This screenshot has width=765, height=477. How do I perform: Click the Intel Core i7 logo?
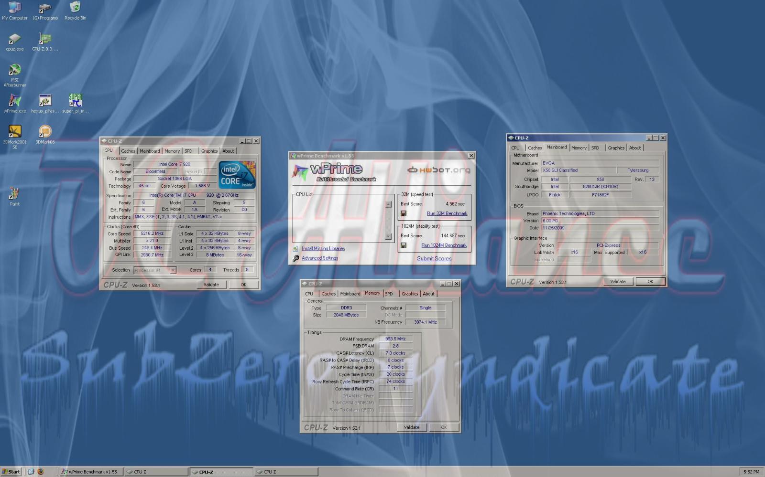237,175
